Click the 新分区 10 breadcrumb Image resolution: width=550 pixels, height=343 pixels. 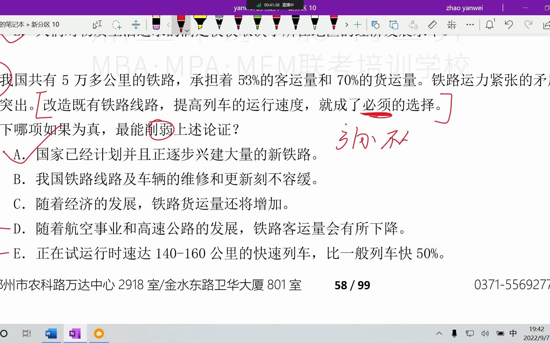tap(45, 24)
